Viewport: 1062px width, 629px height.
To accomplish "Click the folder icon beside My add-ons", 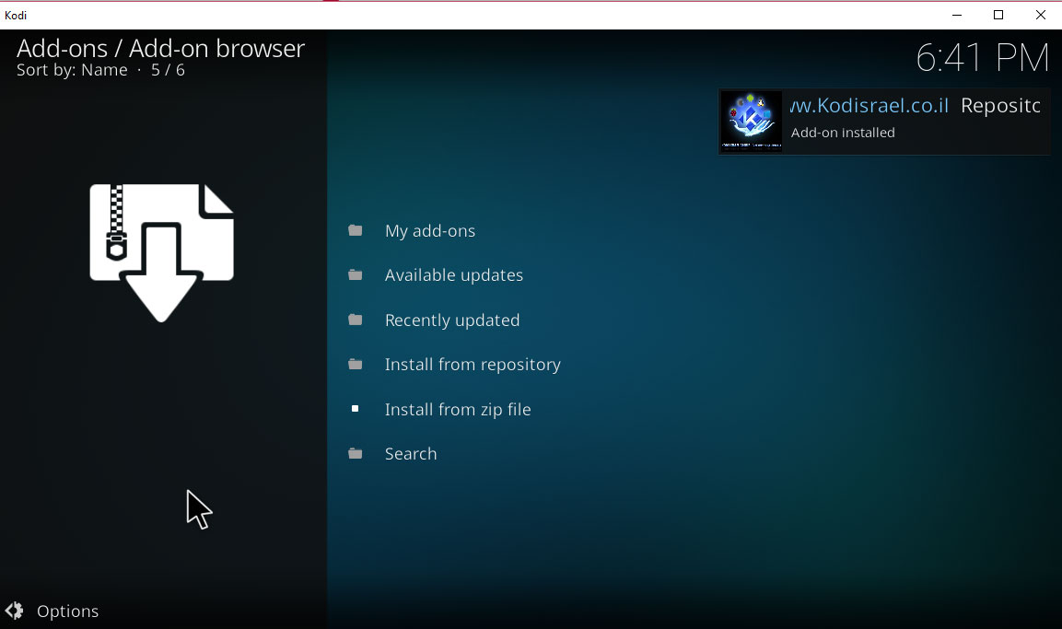I will coord(356,230).
